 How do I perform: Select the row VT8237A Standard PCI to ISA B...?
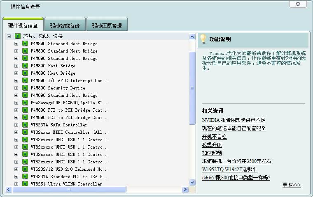point(70,177)
